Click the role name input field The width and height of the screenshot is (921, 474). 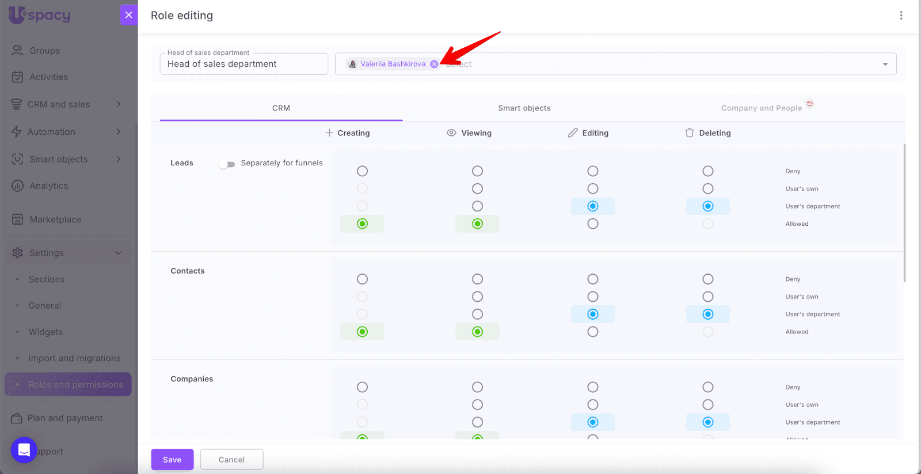coord(243,64)
